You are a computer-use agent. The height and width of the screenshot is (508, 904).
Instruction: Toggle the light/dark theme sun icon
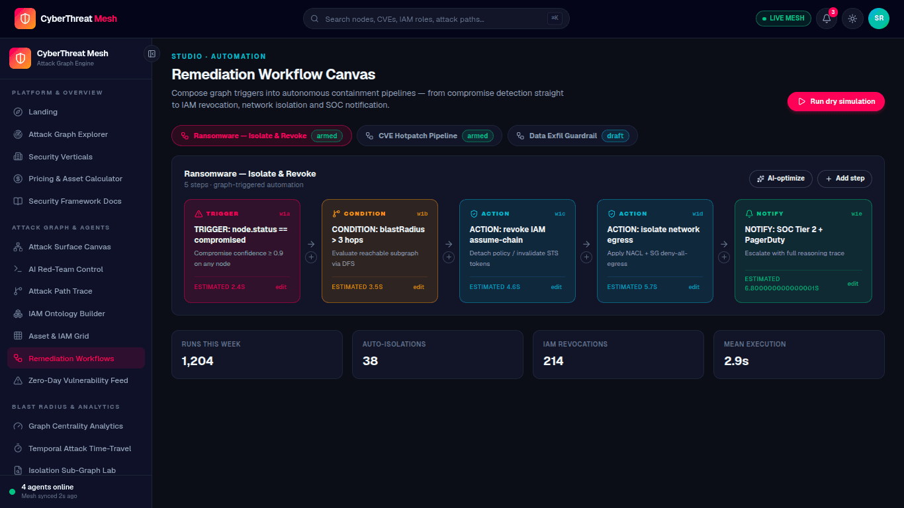coord(852,19)
